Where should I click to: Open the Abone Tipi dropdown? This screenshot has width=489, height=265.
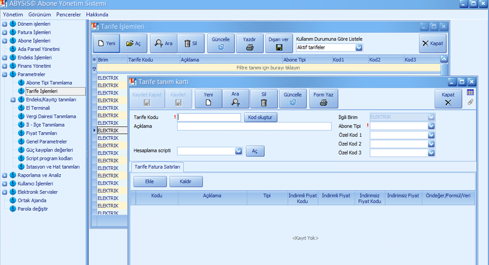pos(431,126)
